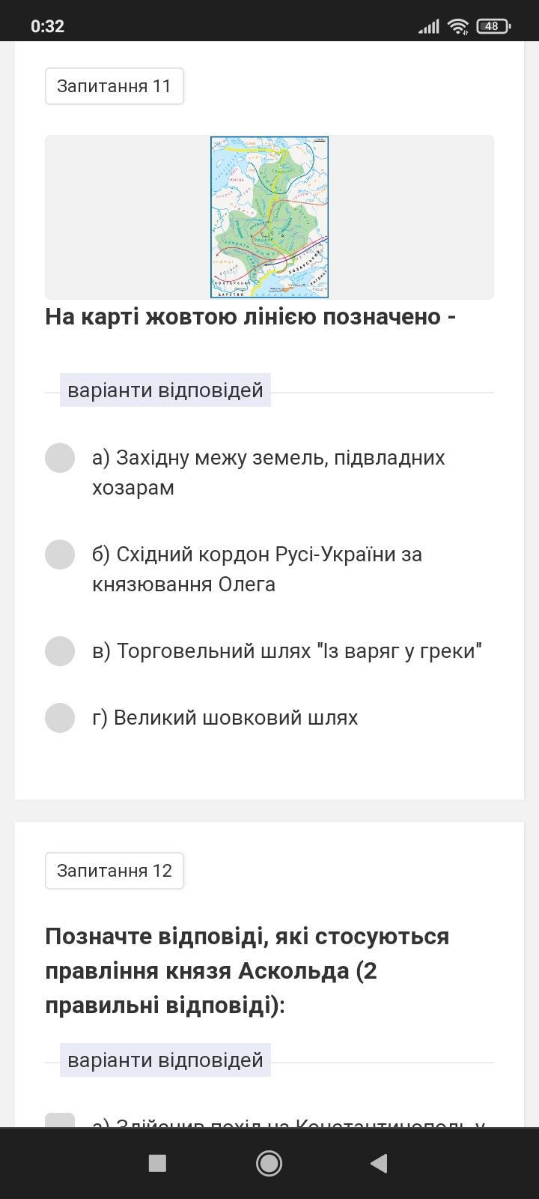539x1199 pixels.
Task: Tap the back triangle navigation button
Action: coord(379,1163)
